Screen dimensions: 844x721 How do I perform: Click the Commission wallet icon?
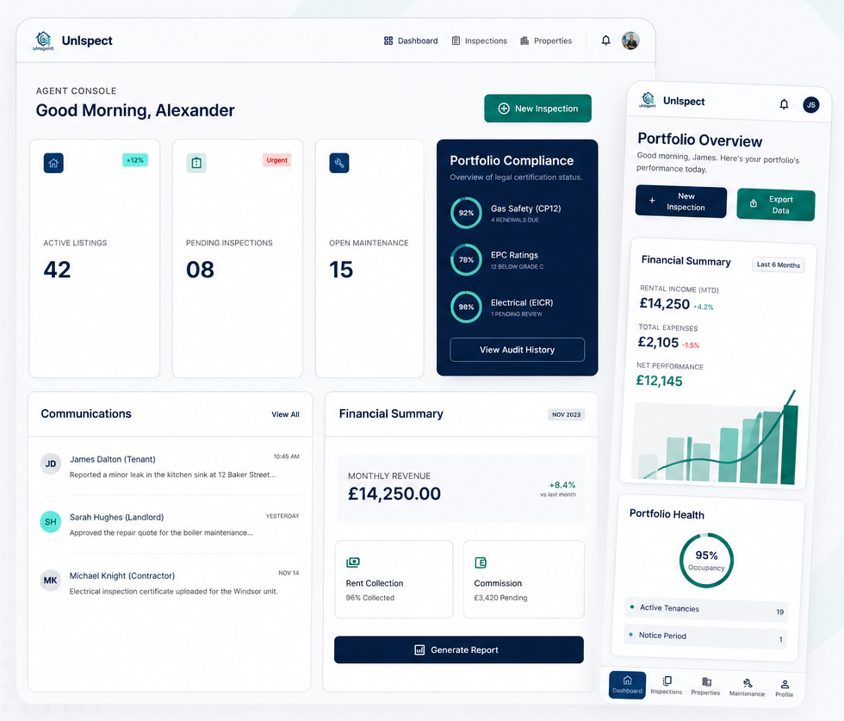click(x=481, y=563)
